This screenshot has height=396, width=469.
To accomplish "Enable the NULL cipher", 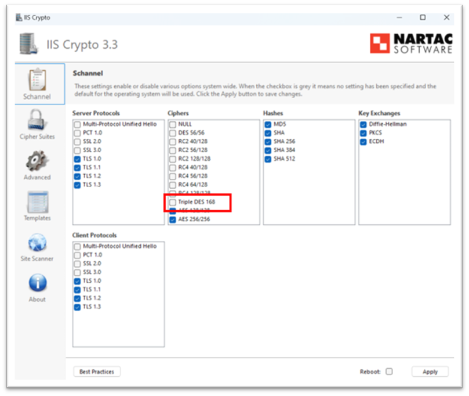I will click(172, 124).
